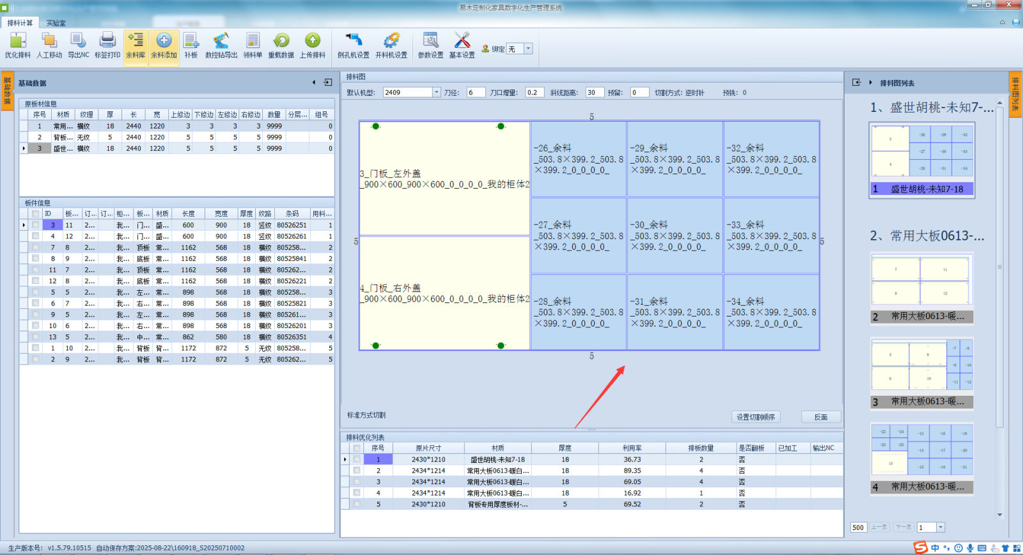Image resolution: width=1023 pixels, height=555 pixels.
Task: Click the collapse arrow in 基础数据 header
Action: coord(314,82)
